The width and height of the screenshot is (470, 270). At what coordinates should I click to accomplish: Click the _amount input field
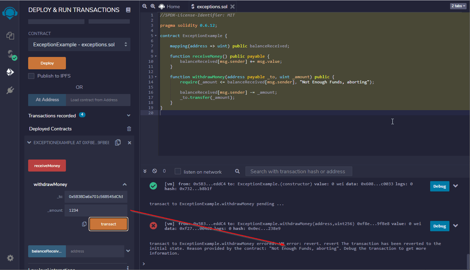click(x=96, y=210)
